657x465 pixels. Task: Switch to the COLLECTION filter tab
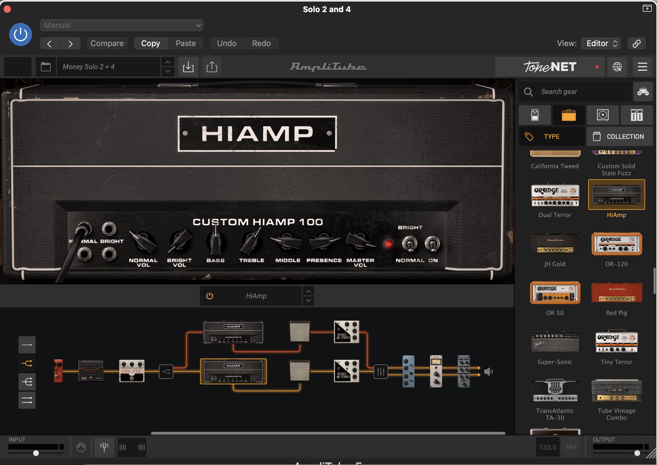click(620, 136)
